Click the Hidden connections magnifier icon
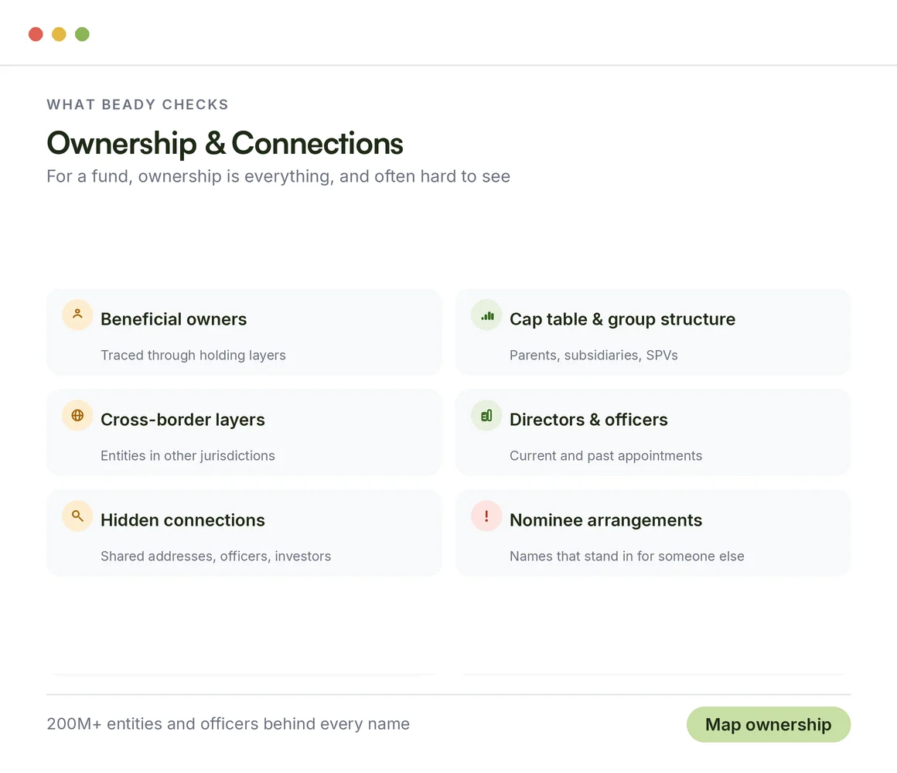This screenshot has height=773, width=897. tap(77, 516)
